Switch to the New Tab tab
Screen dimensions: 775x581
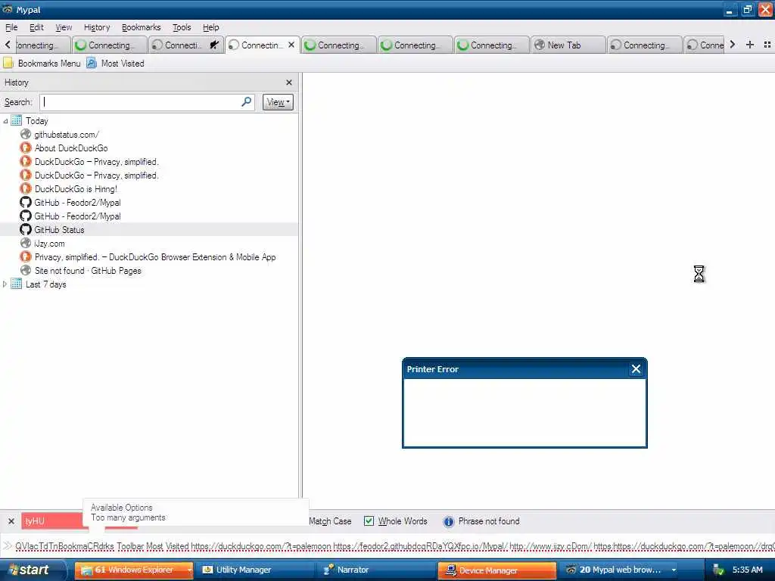point(568,45)
